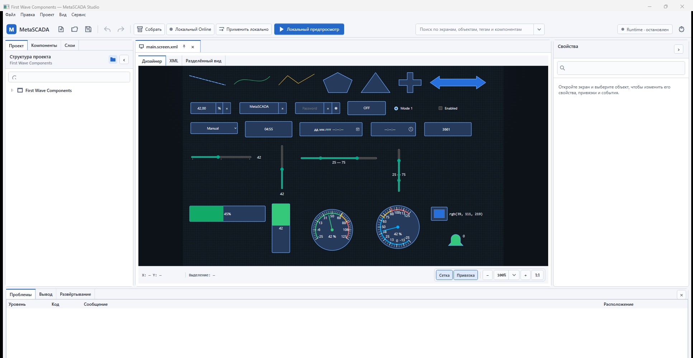Toggle the Сетка grid button

(x=444, y=275)
